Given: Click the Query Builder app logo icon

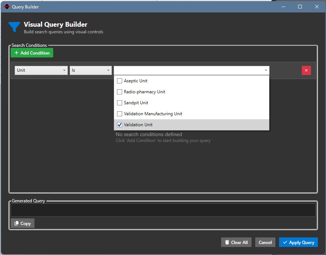Looking at the screenshot, I should click(x=7, y=7).
